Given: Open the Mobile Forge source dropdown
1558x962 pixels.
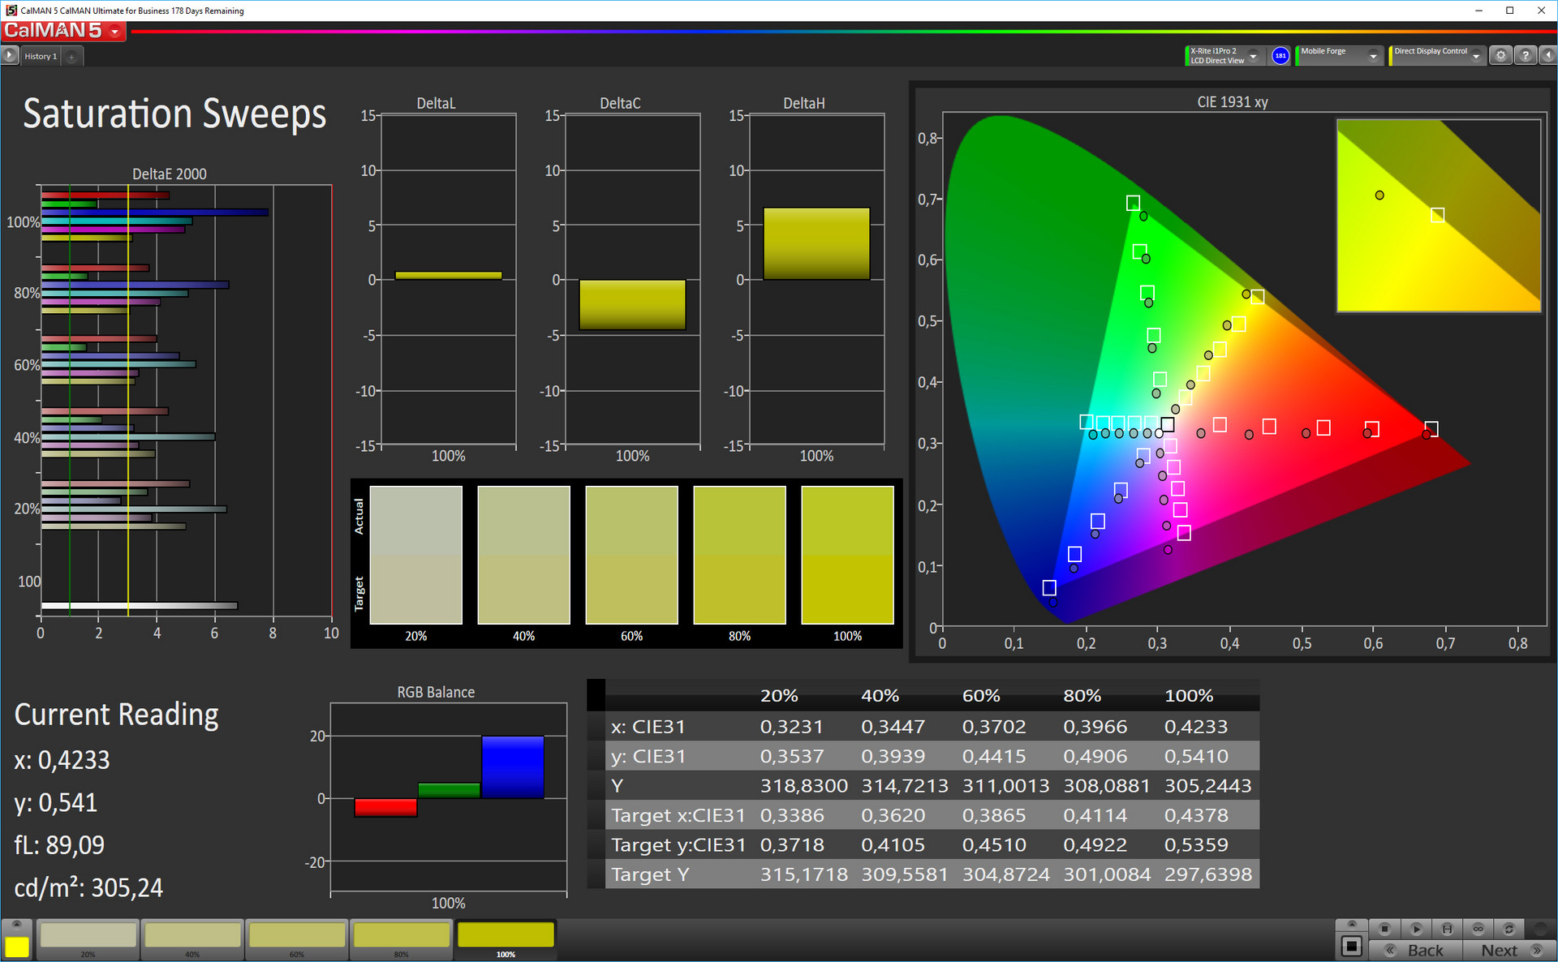Looking at the screenshot, I should coord(1372,56).
